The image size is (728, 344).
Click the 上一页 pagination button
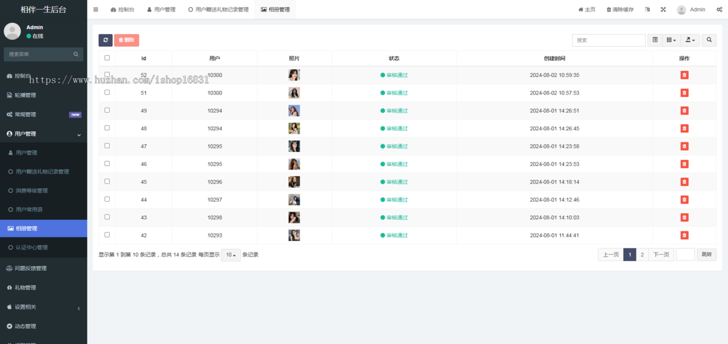tap(611, 255)
